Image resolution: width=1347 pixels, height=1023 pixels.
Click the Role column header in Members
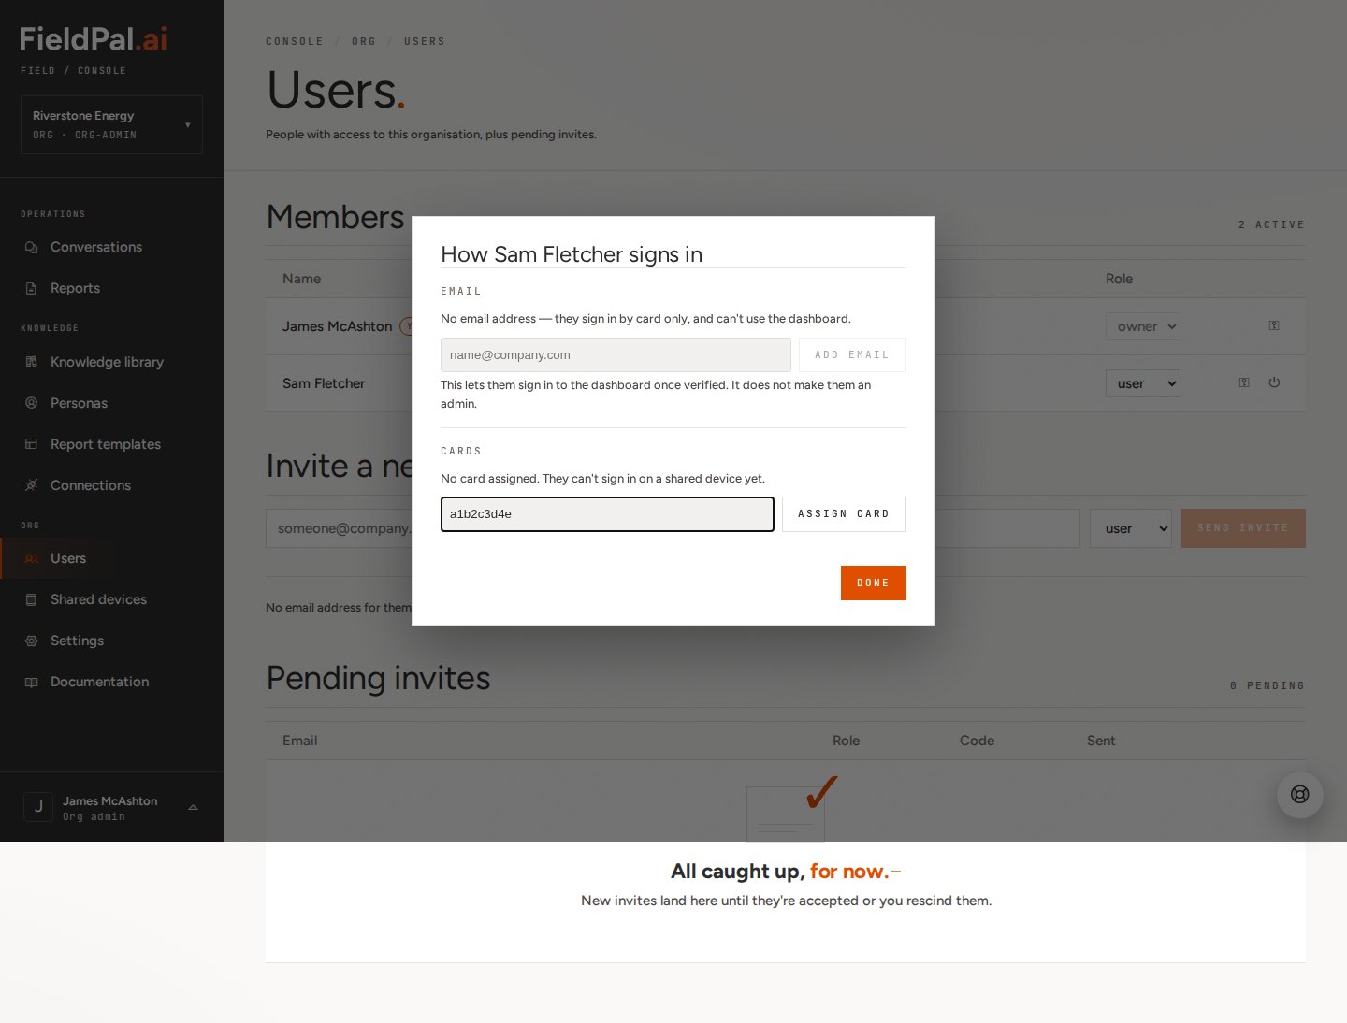pos(1119,279)
